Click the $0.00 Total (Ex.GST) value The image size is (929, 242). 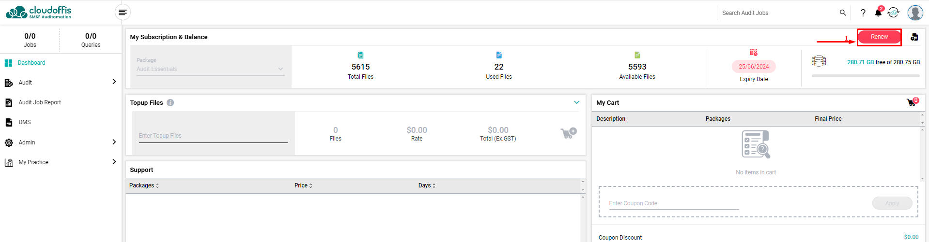coord(498,130)
